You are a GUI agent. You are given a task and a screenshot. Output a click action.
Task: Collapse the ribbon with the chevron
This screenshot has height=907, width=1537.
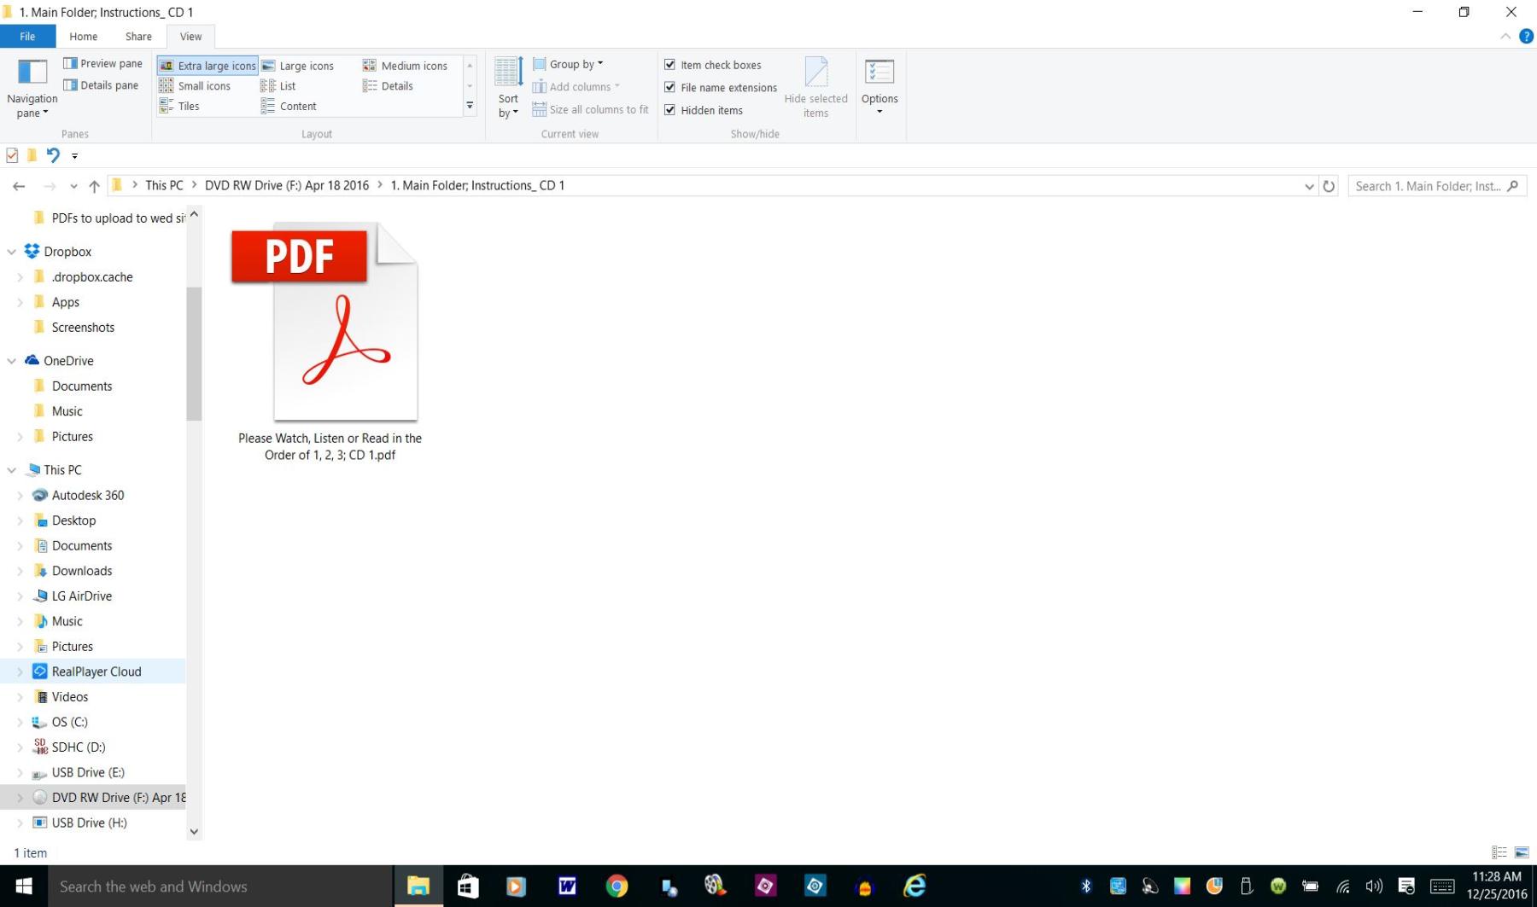[1505, 37]
